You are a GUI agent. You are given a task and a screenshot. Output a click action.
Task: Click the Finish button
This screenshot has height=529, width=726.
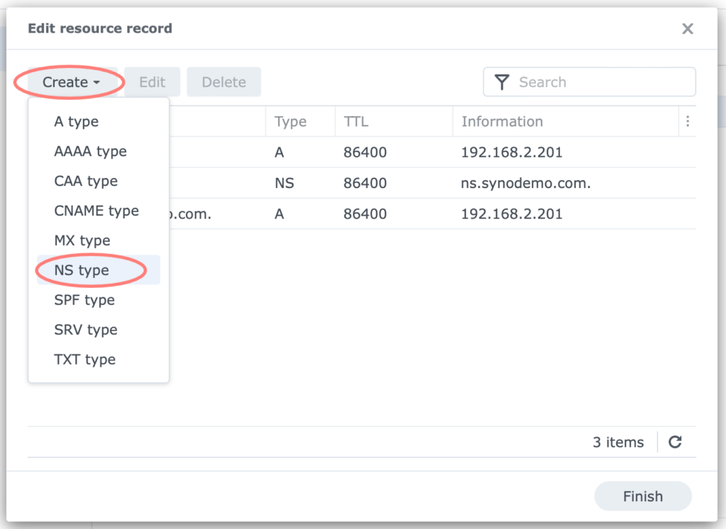pos(642,496)
